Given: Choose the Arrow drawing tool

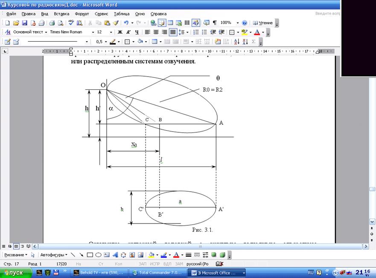Looking at the screenshot, I should [x=81, y=255].
